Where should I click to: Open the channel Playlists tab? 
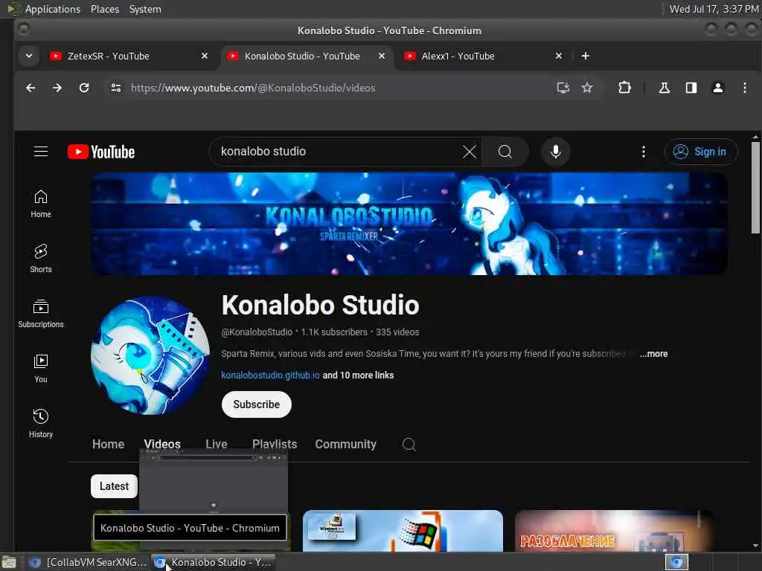click(275, 445)
